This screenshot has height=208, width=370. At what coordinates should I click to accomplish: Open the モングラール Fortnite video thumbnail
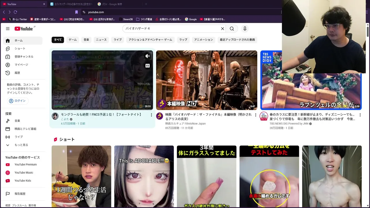[102, 80]
